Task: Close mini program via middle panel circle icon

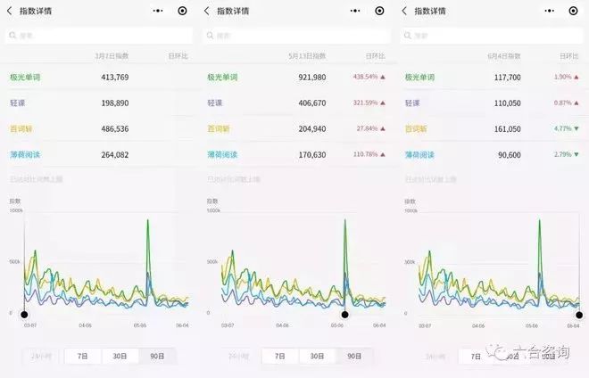Action: coord(379,11)
